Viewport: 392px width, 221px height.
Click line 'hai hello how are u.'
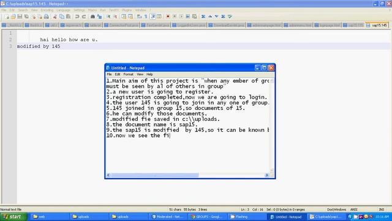point(69,39)
